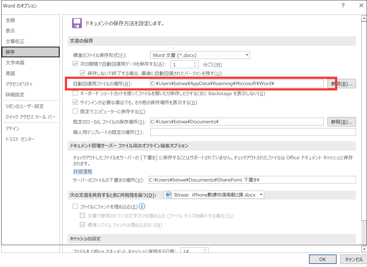Toggle the auto-recover save interval checkbox
The width and height of the screenshot is (367, 267).
pos(75,64)
